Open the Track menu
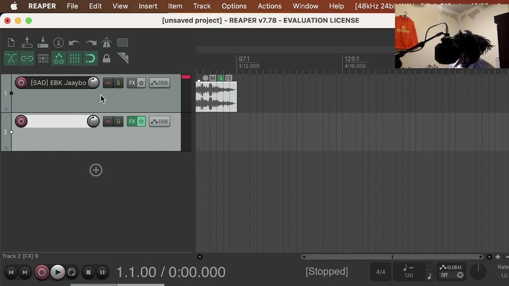The width and height of the screenshot is (509, 286). [x=202, y=6]
